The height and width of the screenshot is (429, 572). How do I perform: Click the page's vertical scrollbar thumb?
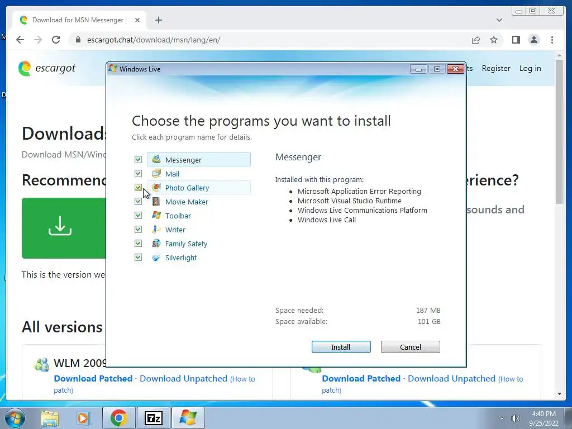pyautogui.click(x=559, y=131)
